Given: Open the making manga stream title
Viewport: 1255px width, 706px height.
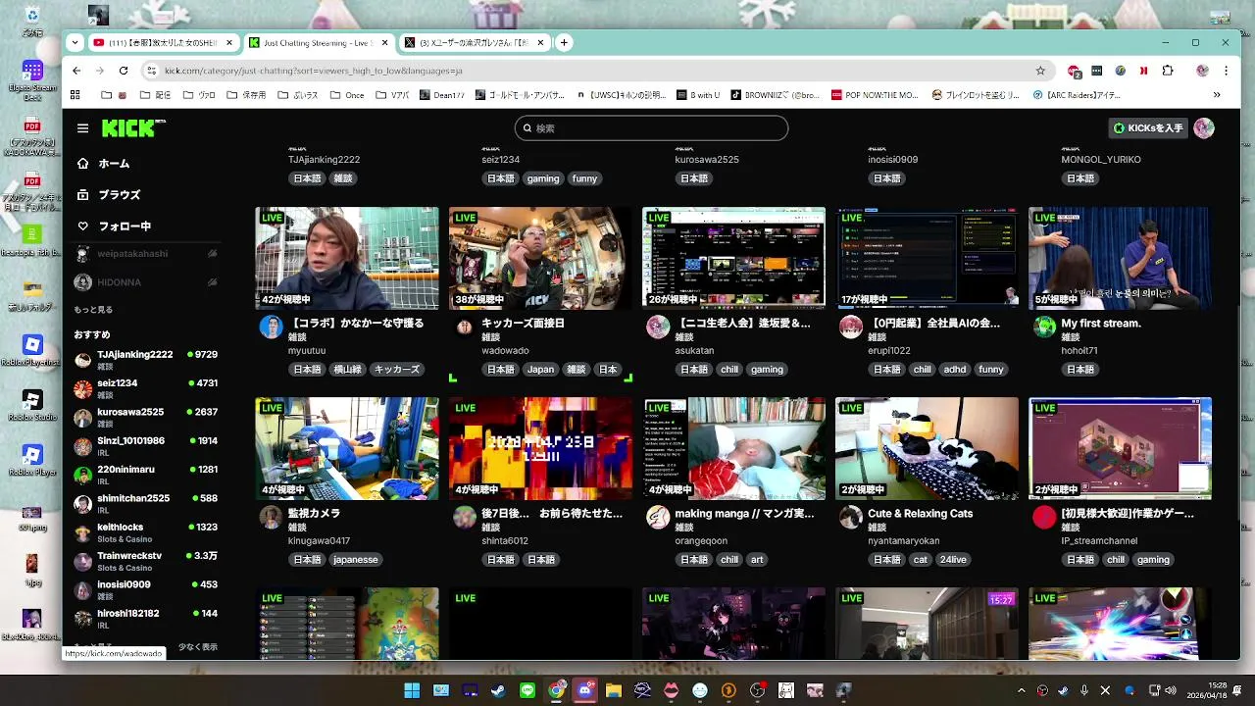Looking at the screenshot, I should click(744, 514).
